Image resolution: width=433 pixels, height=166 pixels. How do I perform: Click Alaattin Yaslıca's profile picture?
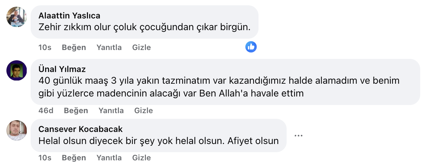pos(17,17)
